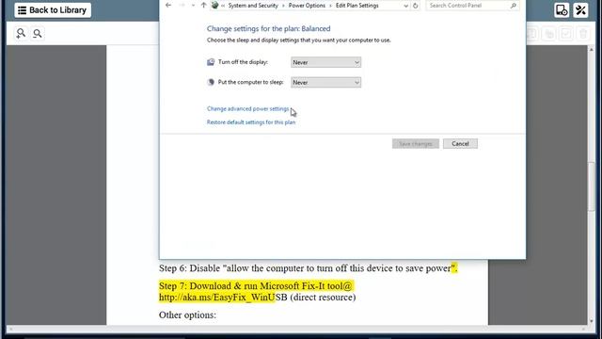Click the up-one-level arrow in Control Panel
This screenshot has width=602, height=339.
click(203, 6)
